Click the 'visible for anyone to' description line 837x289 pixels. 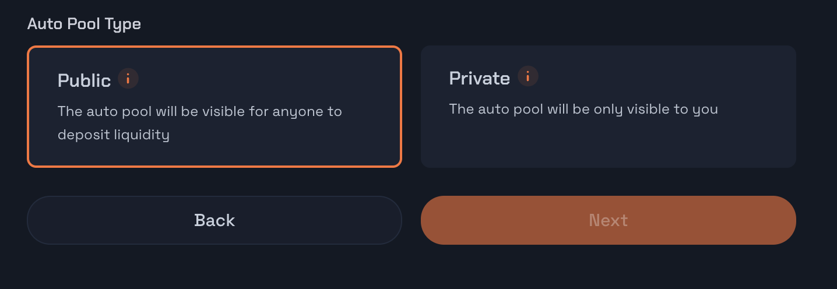point(272,111)
